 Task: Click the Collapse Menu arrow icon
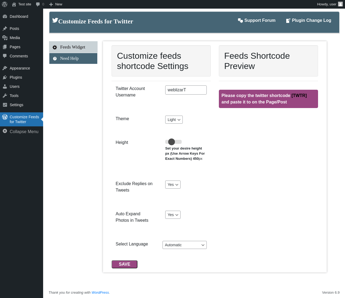point(5,131)
